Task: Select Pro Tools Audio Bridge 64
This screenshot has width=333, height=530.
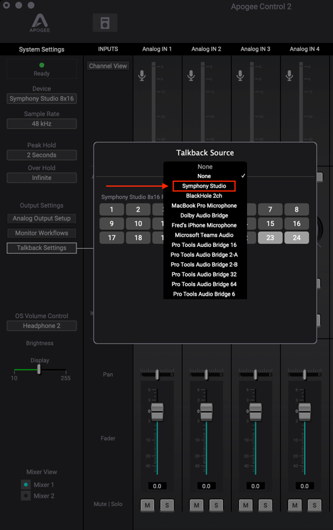Action: [x=205, y=284]
